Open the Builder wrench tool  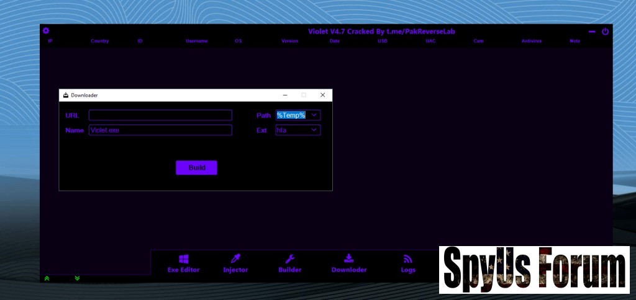(289, 259)
